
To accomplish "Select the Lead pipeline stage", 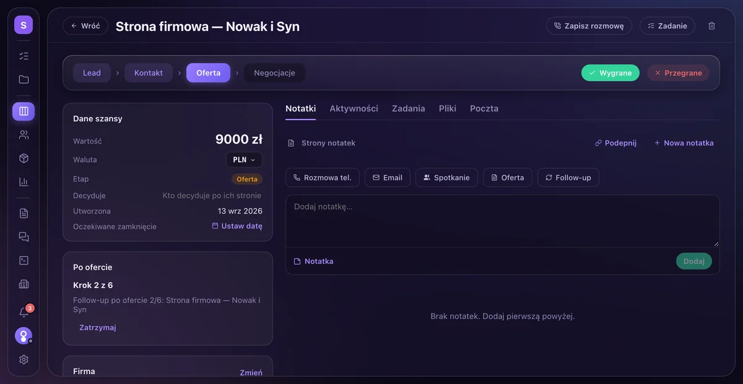I will click(92, 73).
